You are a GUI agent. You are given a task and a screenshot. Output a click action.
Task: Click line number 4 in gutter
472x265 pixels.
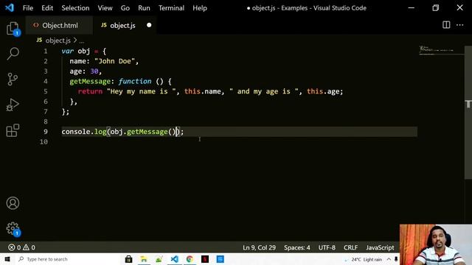46,81
